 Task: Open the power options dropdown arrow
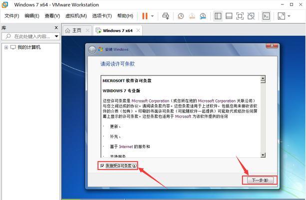(152, 16)
